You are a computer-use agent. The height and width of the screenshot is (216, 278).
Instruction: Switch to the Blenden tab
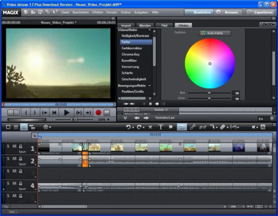[x=145, y=26]
